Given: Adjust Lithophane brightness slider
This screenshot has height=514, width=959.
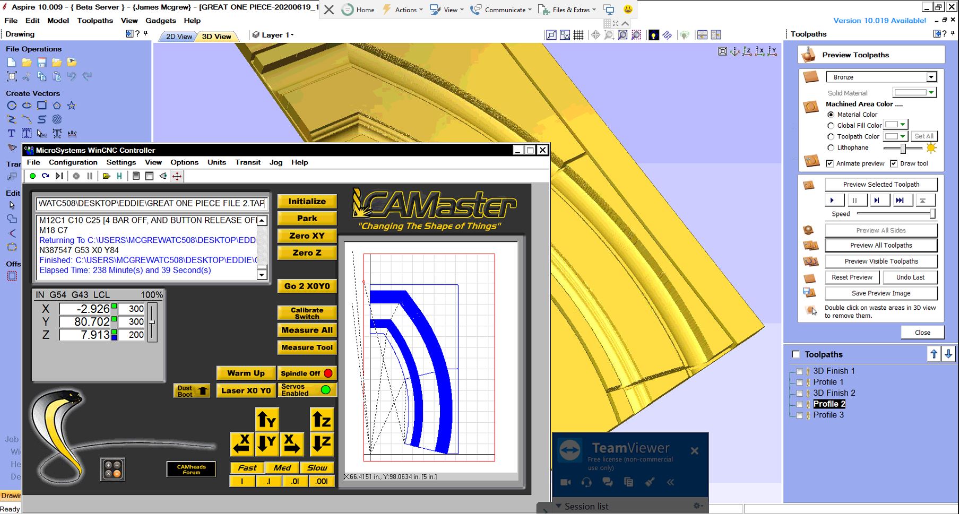Looking at the screenshot, I should click(903, 148).
